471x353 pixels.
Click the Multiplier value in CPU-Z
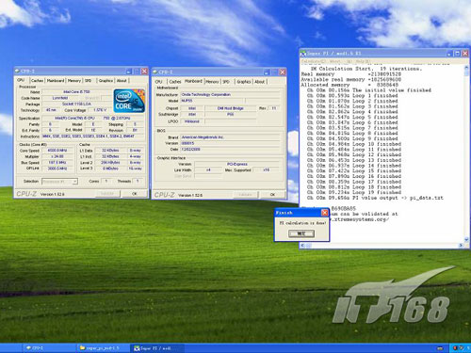click(x=57, y=156)
